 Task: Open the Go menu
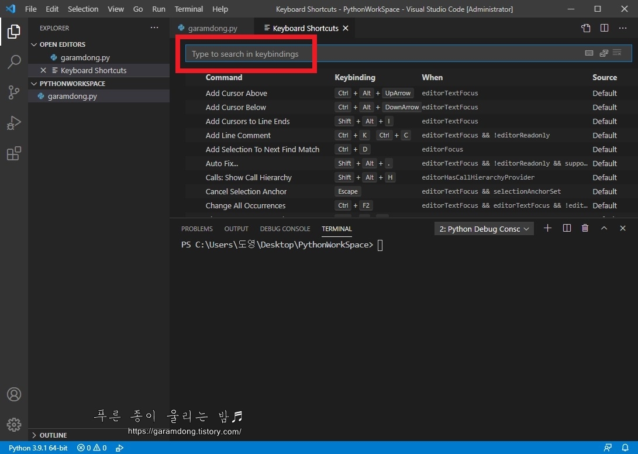138,9
